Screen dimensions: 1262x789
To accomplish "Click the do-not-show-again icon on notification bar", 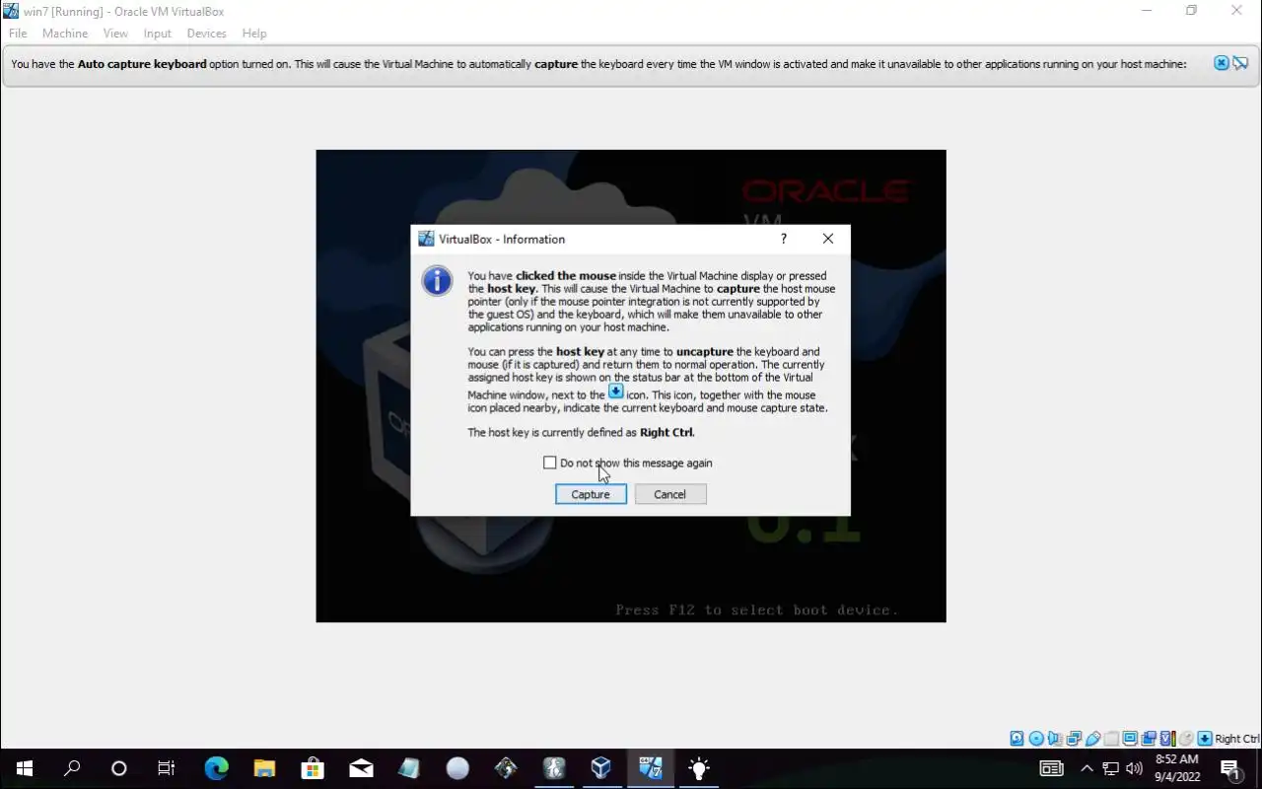I will [1240, 63].
